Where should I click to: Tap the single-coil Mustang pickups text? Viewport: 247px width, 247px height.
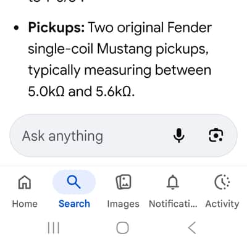point(118,49)
